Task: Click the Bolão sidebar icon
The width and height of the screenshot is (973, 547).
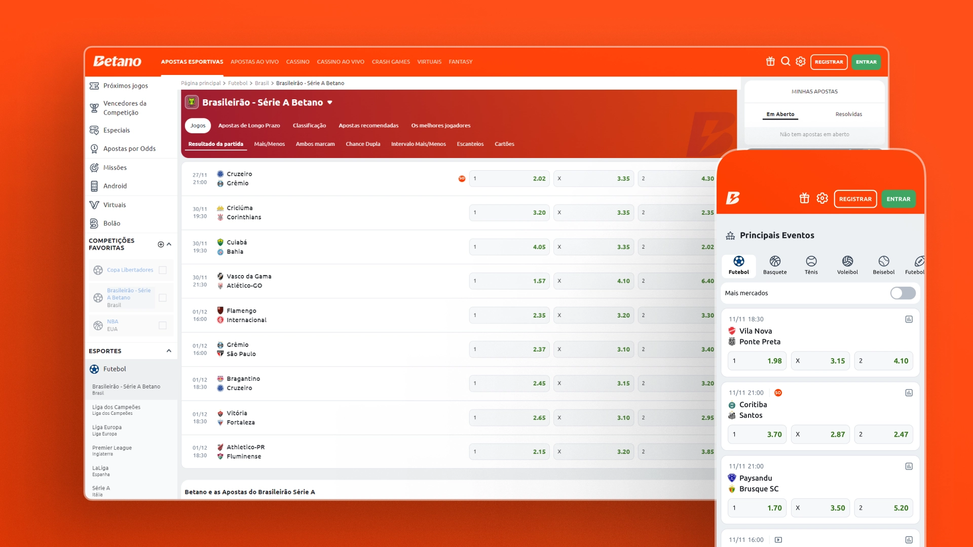Action: (x=94, y=223)
